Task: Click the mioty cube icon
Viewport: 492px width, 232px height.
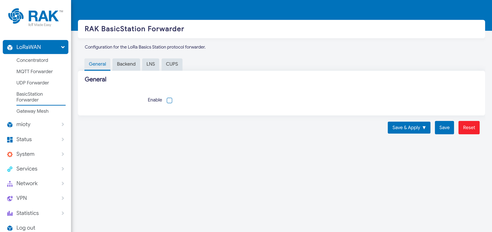Action: click(10, 125)
